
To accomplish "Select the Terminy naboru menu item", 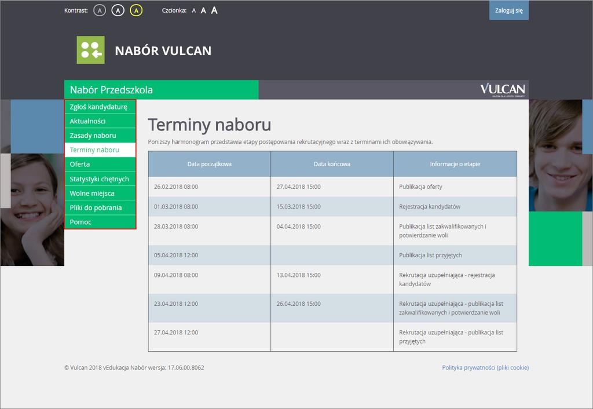I will (x=100, y=150).
